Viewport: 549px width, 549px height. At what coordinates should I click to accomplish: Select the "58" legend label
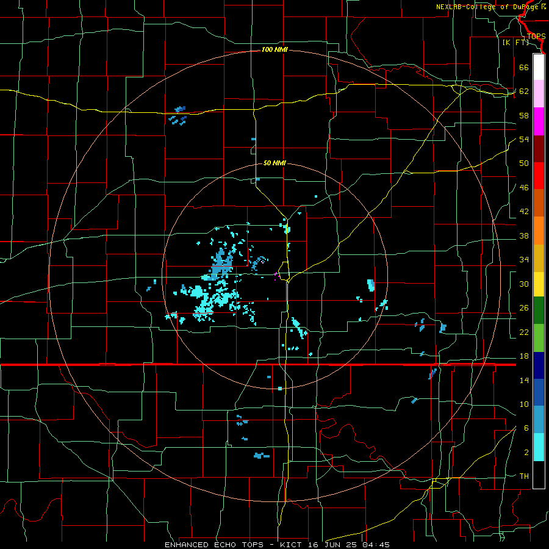524,115
